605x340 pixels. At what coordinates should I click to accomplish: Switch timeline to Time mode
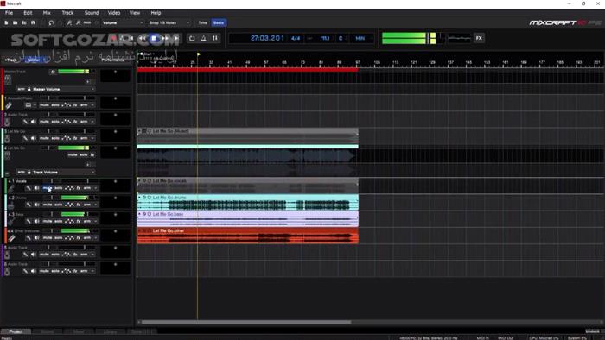coord(203,22)
